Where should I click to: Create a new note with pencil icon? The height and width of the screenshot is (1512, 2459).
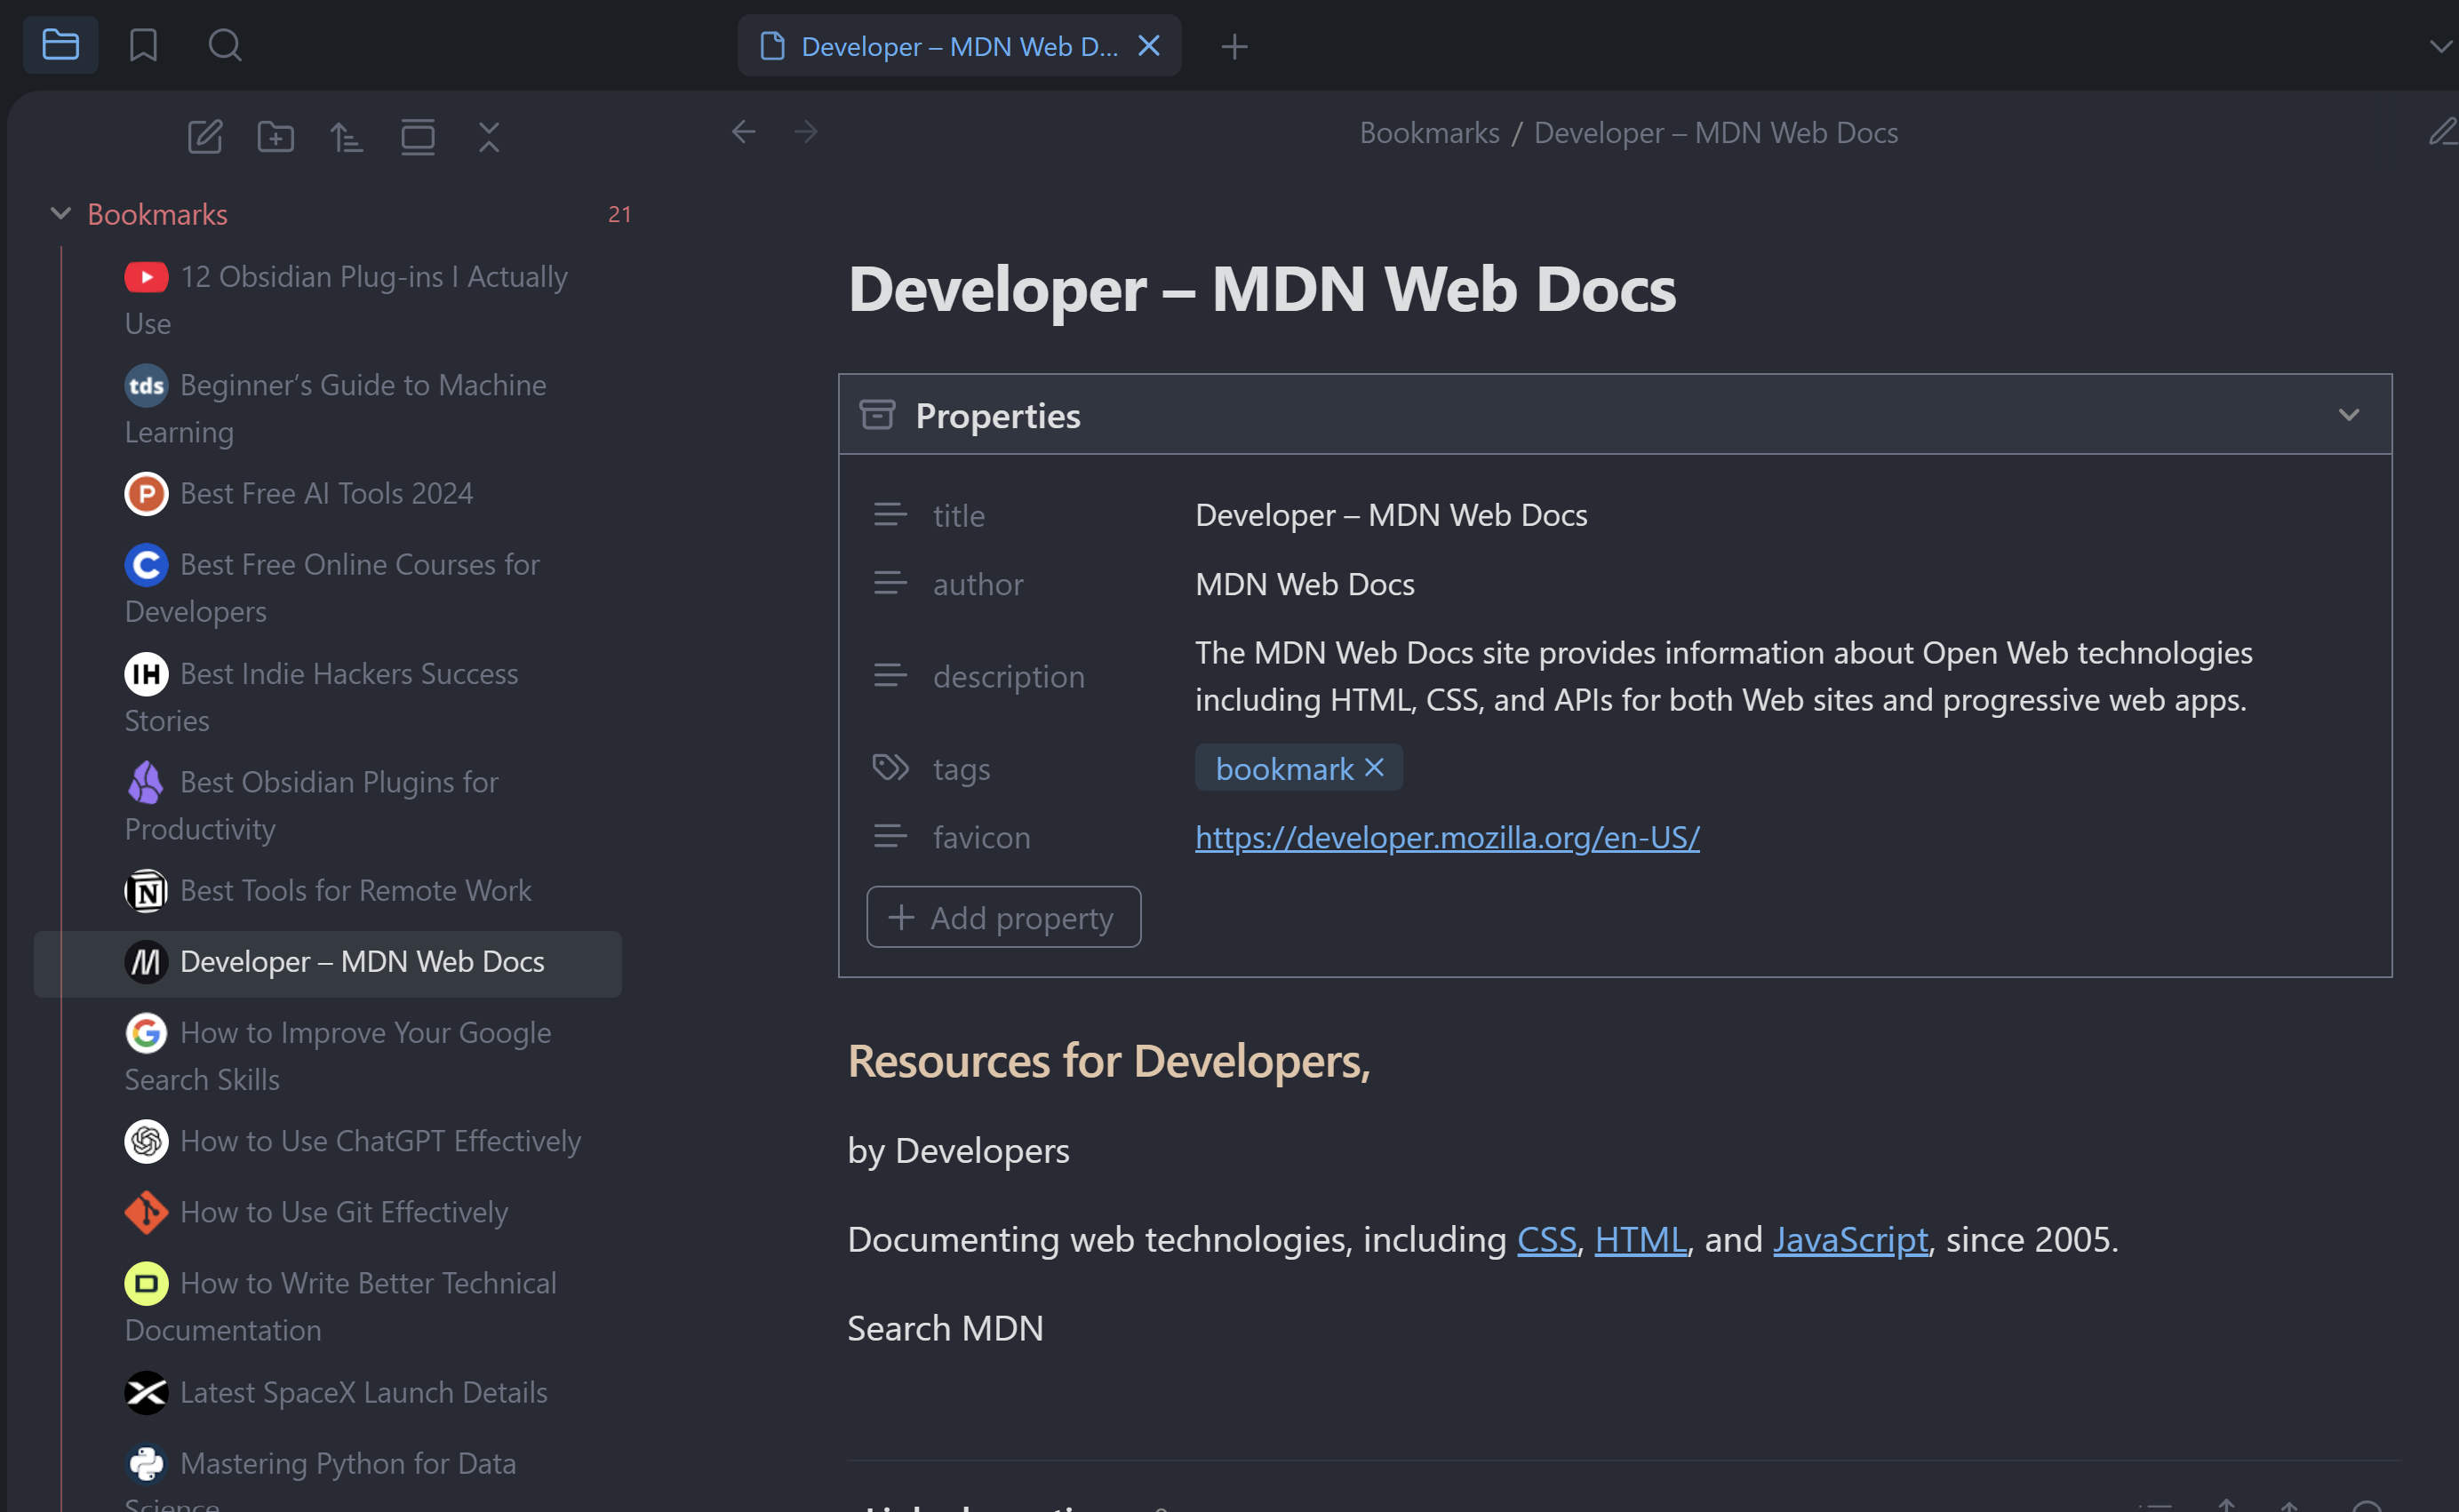pyautogui.click(x=205, y=136)
